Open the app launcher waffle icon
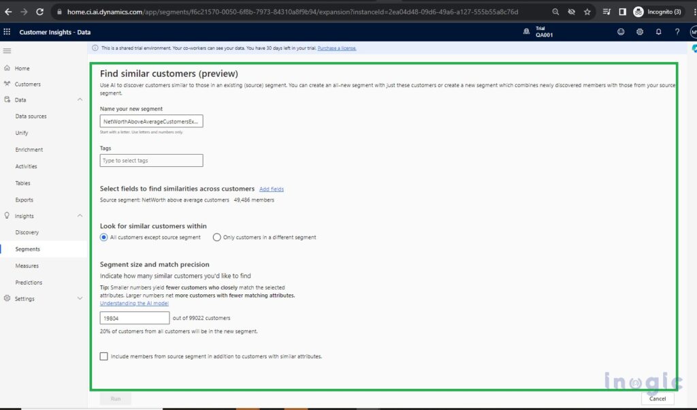 pyautogui.click(x=7, y=31)
